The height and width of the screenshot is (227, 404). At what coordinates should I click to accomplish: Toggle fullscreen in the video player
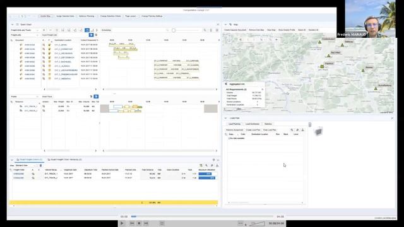pyautogui.click(x=162, y=223)
